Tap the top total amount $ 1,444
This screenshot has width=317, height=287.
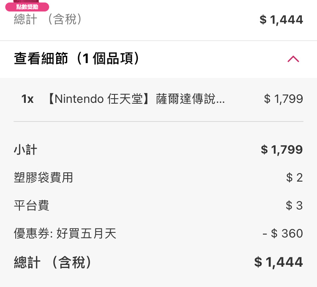(x=281, y=19)
